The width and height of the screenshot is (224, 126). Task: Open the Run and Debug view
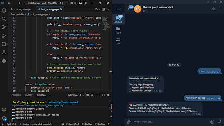(x=4, y=36)
